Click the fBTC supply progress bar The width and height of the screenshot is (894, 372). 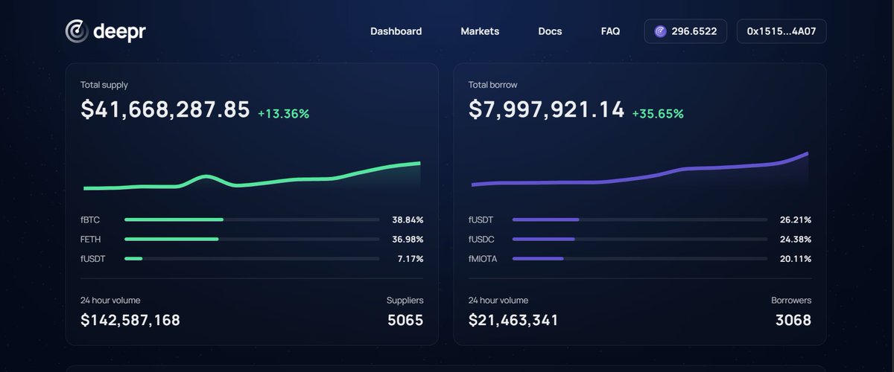tap(252, 219)
